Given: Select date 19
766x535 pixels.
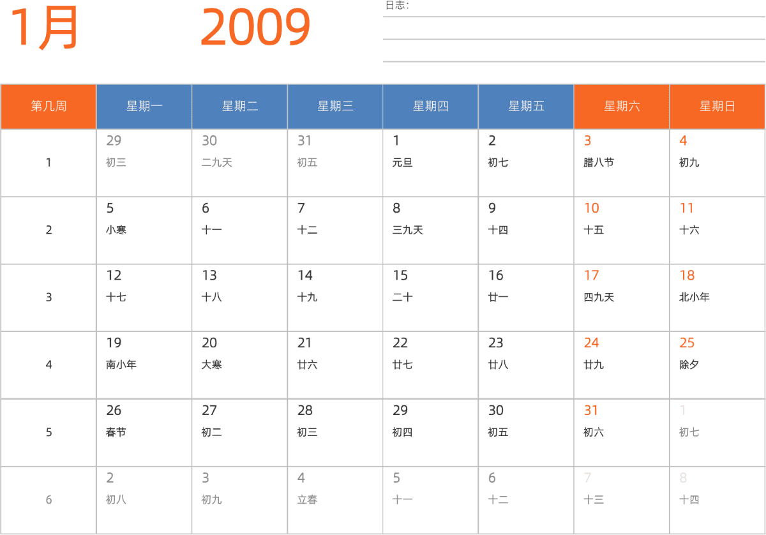Looking at the screenshot, I should 114,343.
